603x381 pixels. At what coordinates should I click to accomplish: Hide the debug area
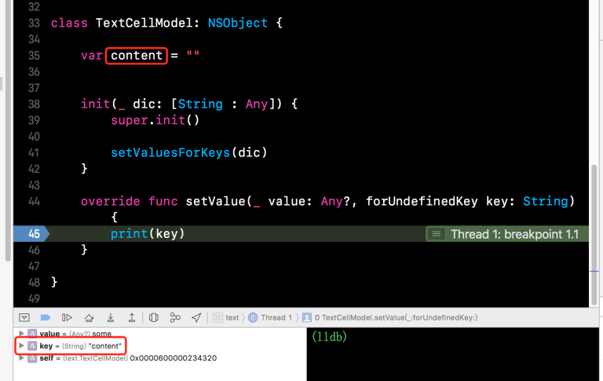coord(24,317)
